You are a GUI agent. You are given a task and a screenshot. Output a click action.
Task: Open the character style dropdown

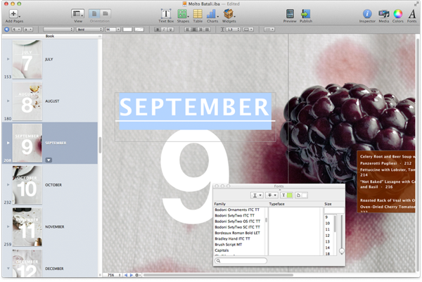pyautogui.click(x=28, y=30)
